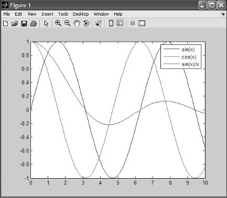Click the y-axis tick label -0.6
Image resolution: width=227 pixels, height=198 pixels.
(x=25, y=150)
